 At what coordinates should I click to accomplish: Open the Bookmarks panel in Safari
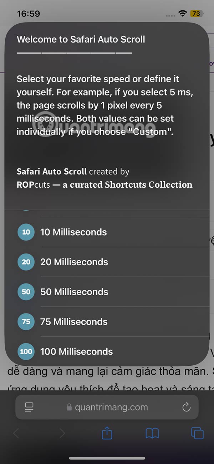click(x=152, y=433)
